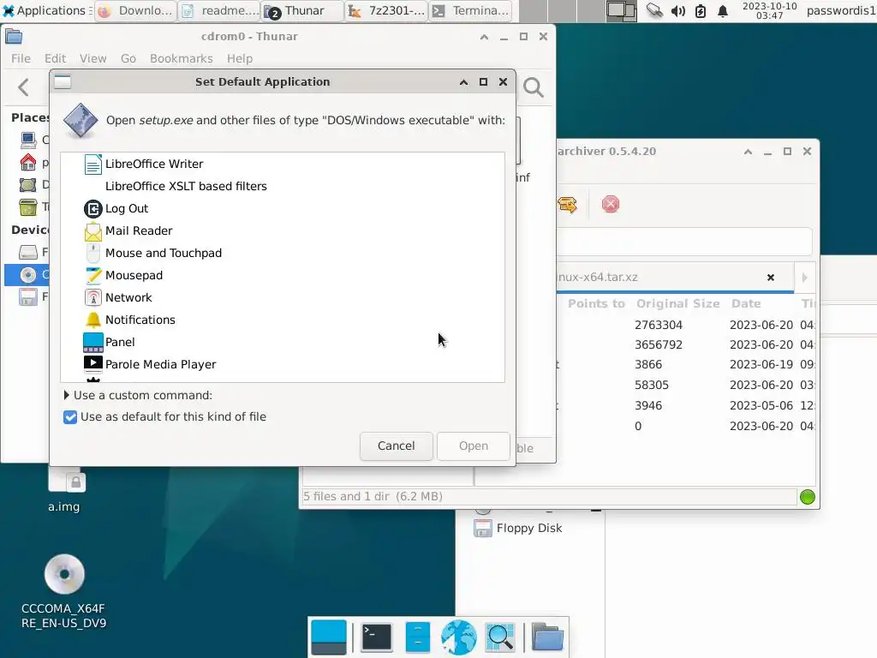Open View menu in Thunar

(92, 58)
